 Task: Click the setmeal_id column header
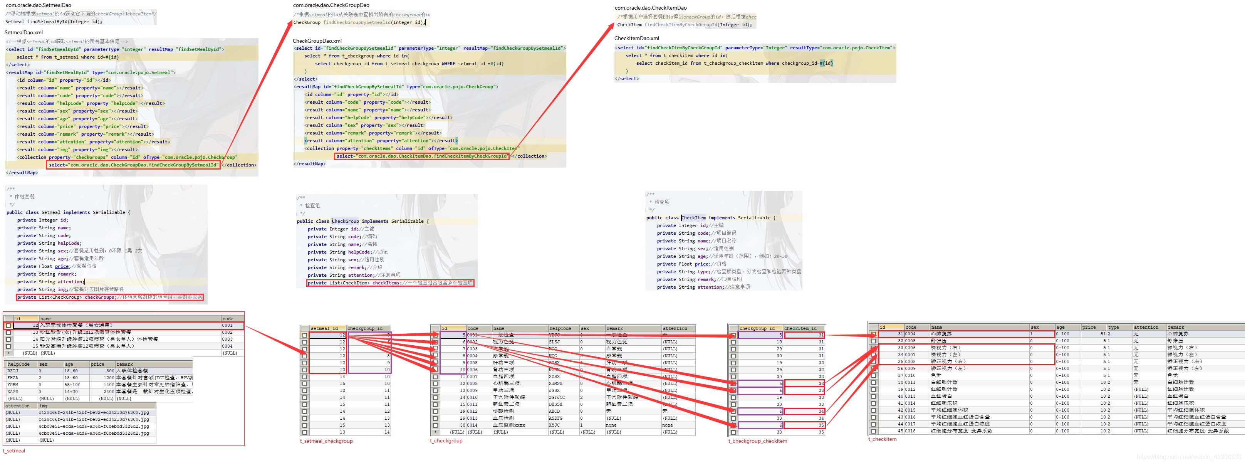point(324,329)
